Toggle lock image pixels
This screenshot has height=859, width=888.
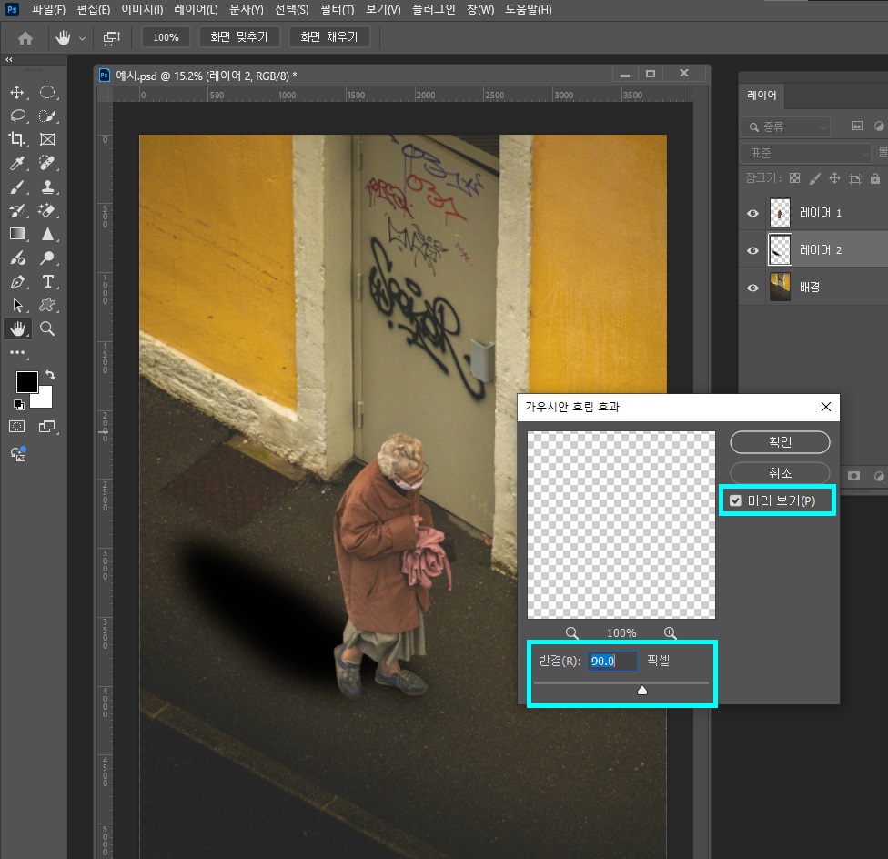coord(814,178)
